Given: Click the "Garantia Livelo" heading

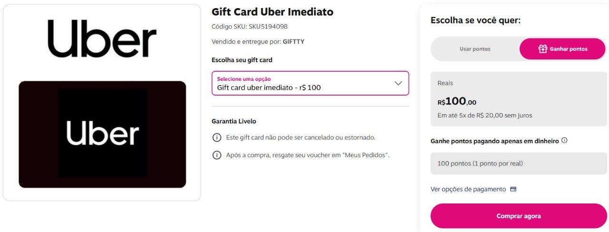Looking at the screenshot, I should coord(234,121).
